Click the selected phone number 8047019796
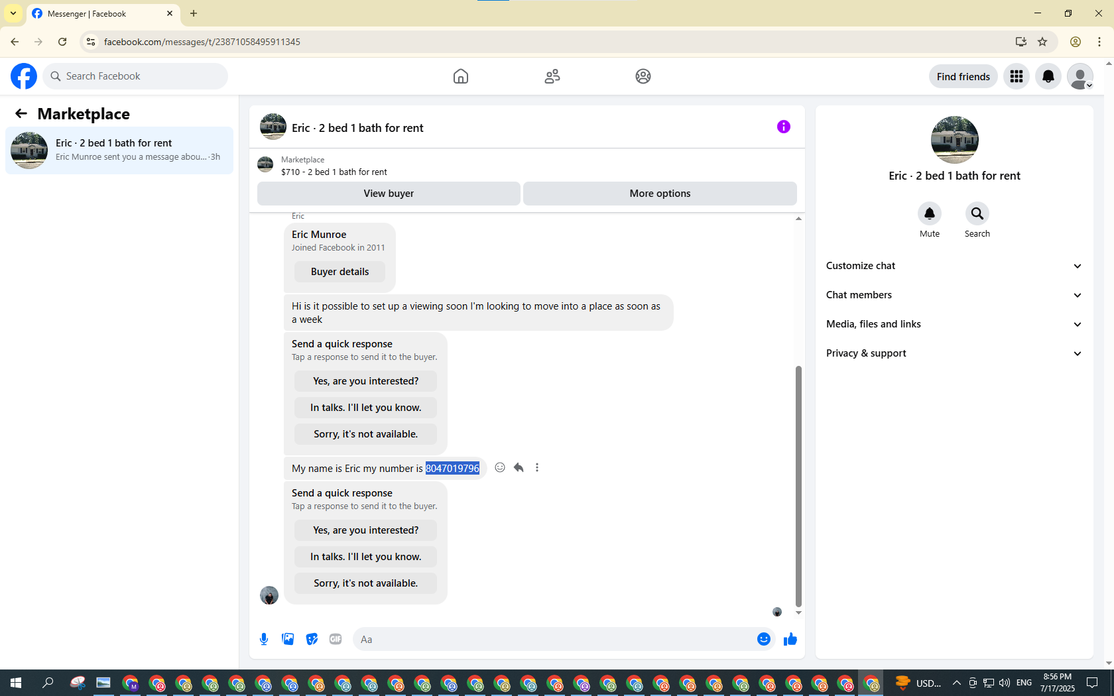 click(x=452, y=469)
